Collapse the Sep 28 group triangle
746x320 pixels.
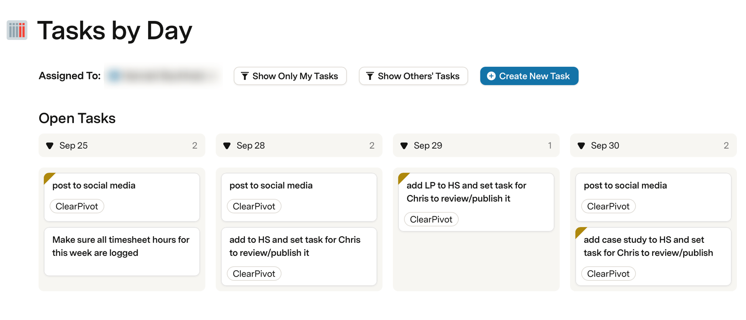pos(227,146)
